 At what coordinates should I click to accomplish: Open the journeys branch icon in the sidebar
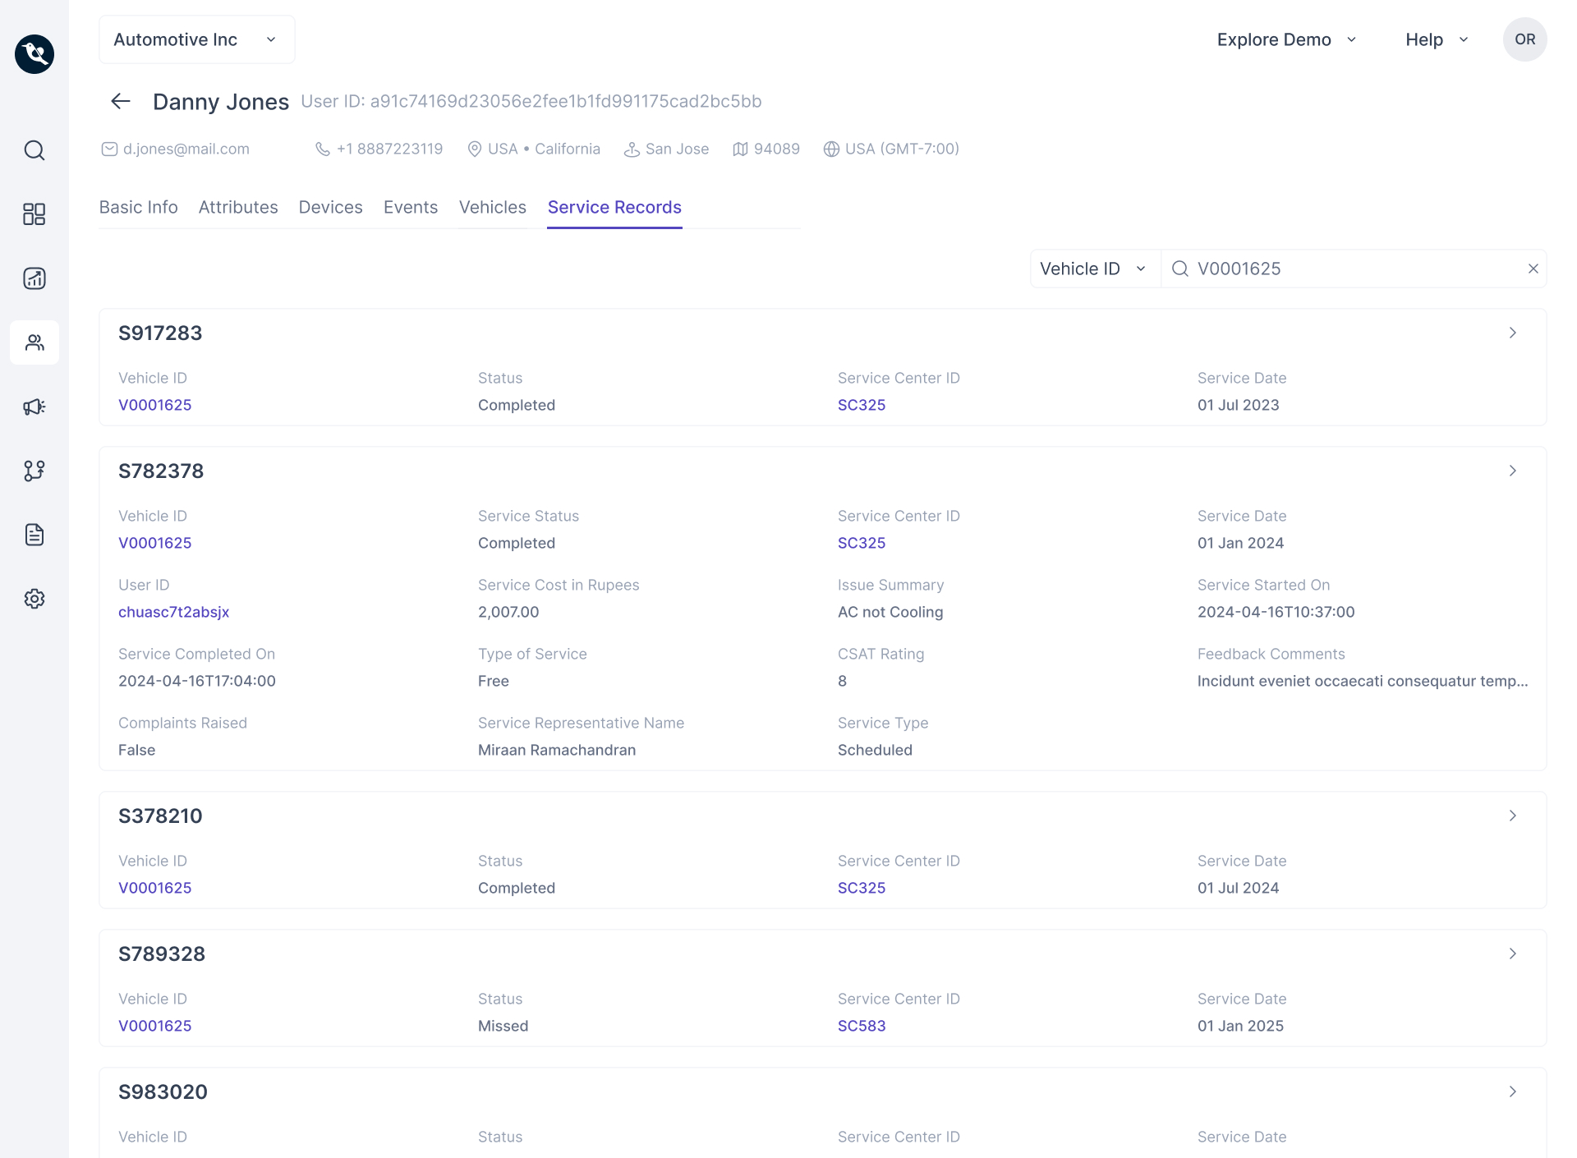tap(34, 471)
